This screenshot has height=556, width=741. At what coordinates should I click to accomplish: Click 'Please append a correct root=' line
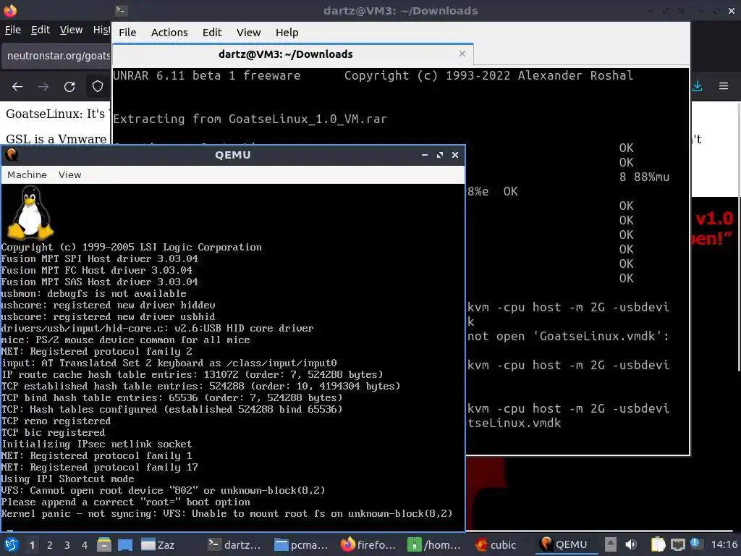(x=126, y=502)
